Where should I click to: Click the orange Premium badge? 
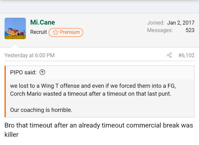66,32
